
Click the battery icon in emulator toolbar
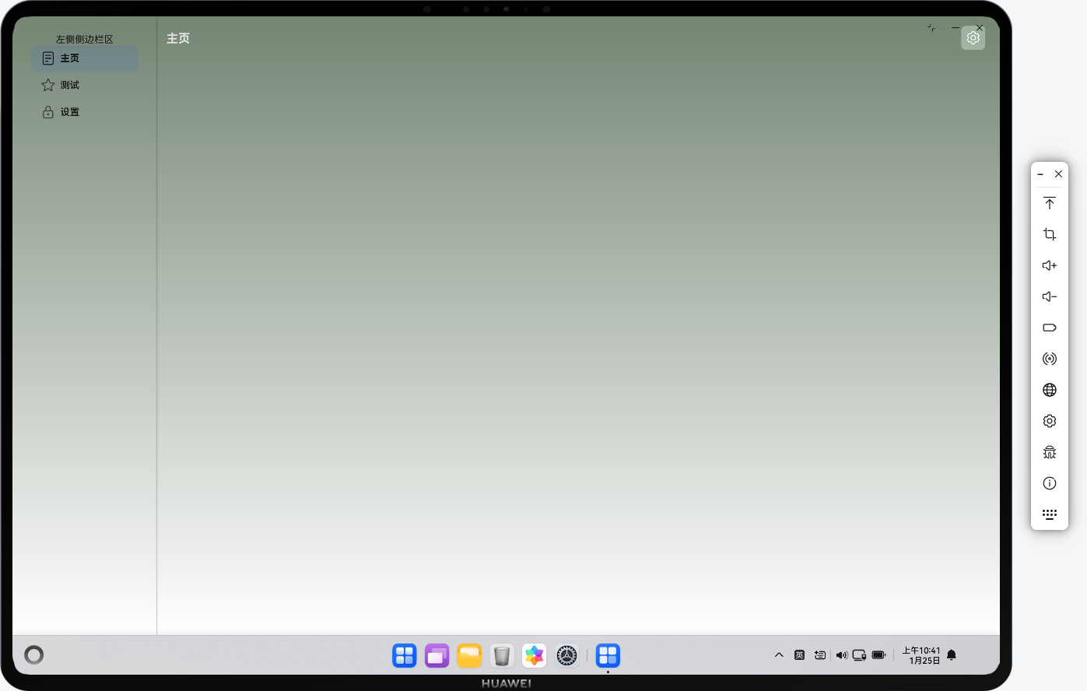(x=1049, y=328)
